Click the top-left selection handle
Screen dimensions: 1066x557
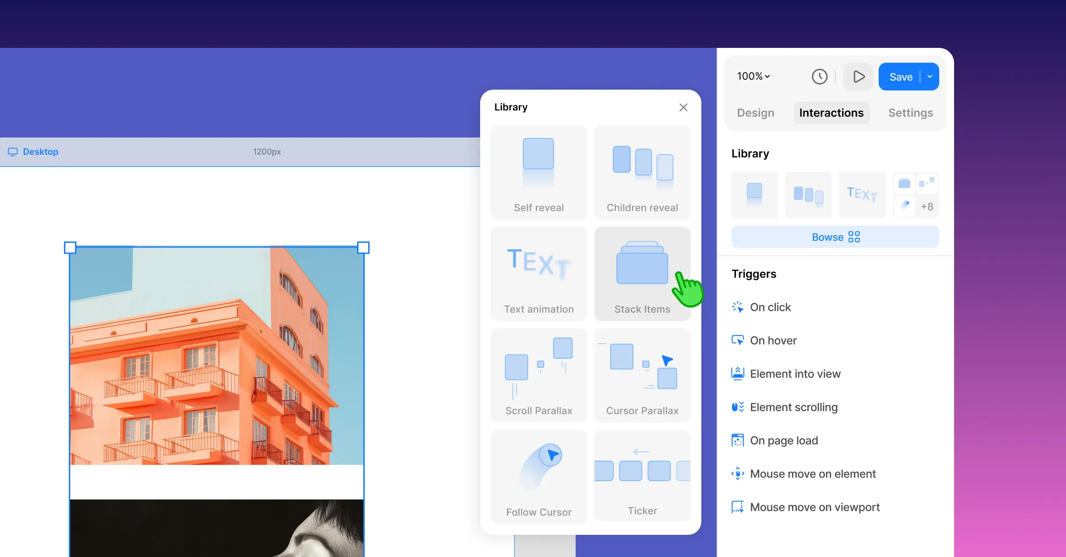click(70, 247)
